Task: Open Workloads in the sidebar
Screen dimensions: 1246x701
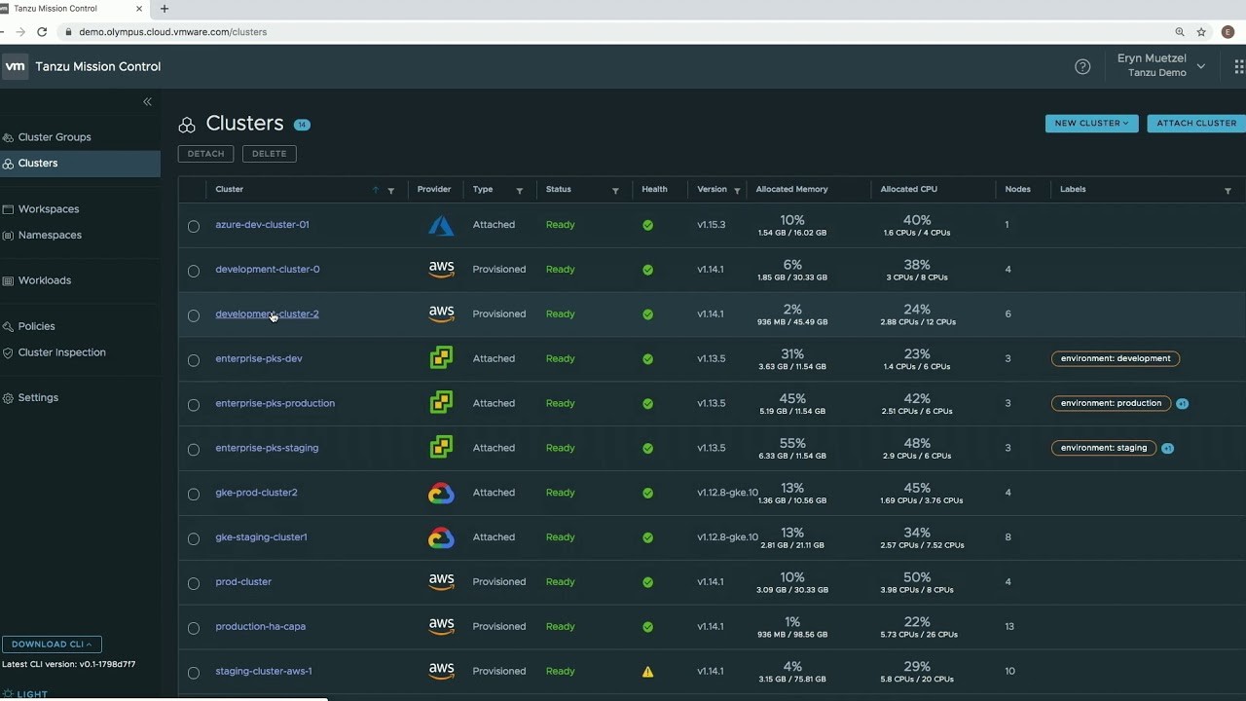Action: [x=45, y=280]
